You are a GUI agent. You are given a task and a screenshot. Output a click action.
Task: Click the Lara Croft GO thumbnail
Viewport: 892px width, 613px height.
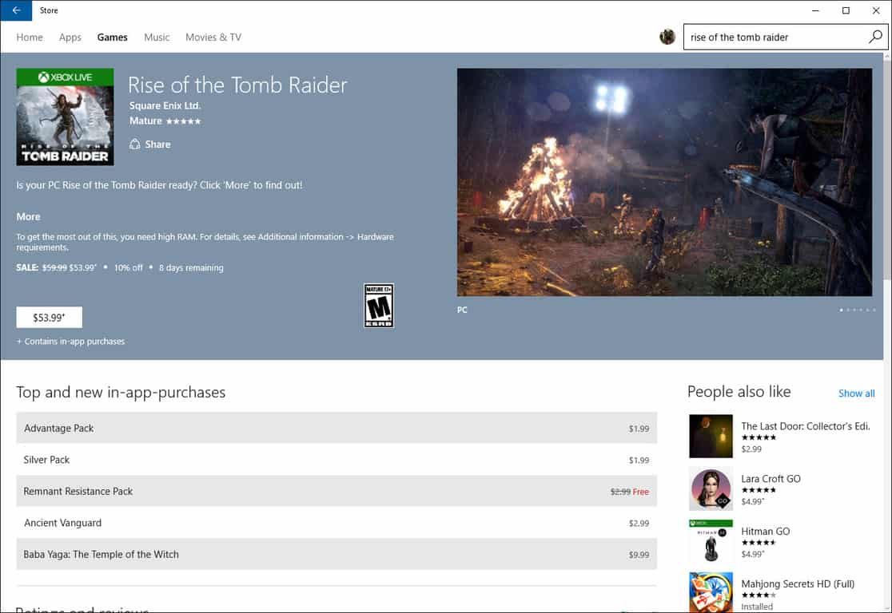click(x=711, y=488)
